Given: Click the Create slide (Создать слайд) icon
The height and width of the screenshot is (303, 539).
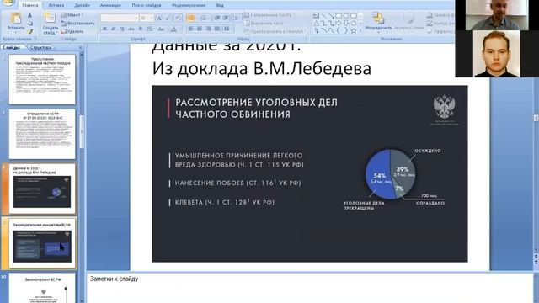Looking at the screenshot, I should [50, 18].
